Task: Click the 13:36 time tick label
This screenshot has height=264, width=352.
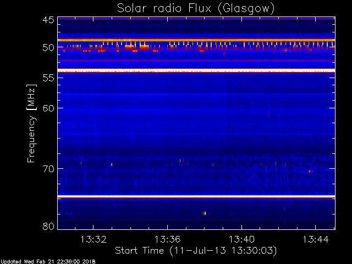Action: coord(167,239)
